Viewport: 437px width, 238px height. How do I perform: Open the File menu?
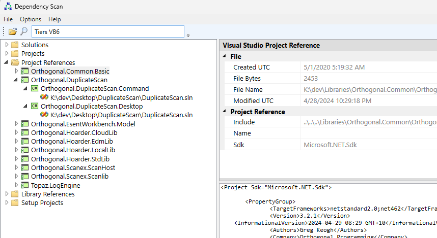8,19
